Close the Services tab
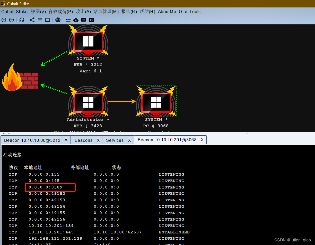Viewport: 315px width, 245px height. (129, 140)
